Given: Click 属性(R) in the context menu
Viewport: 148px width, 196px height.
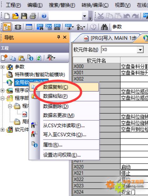Looking at the screenshot, I should click(x=52, y=145).
